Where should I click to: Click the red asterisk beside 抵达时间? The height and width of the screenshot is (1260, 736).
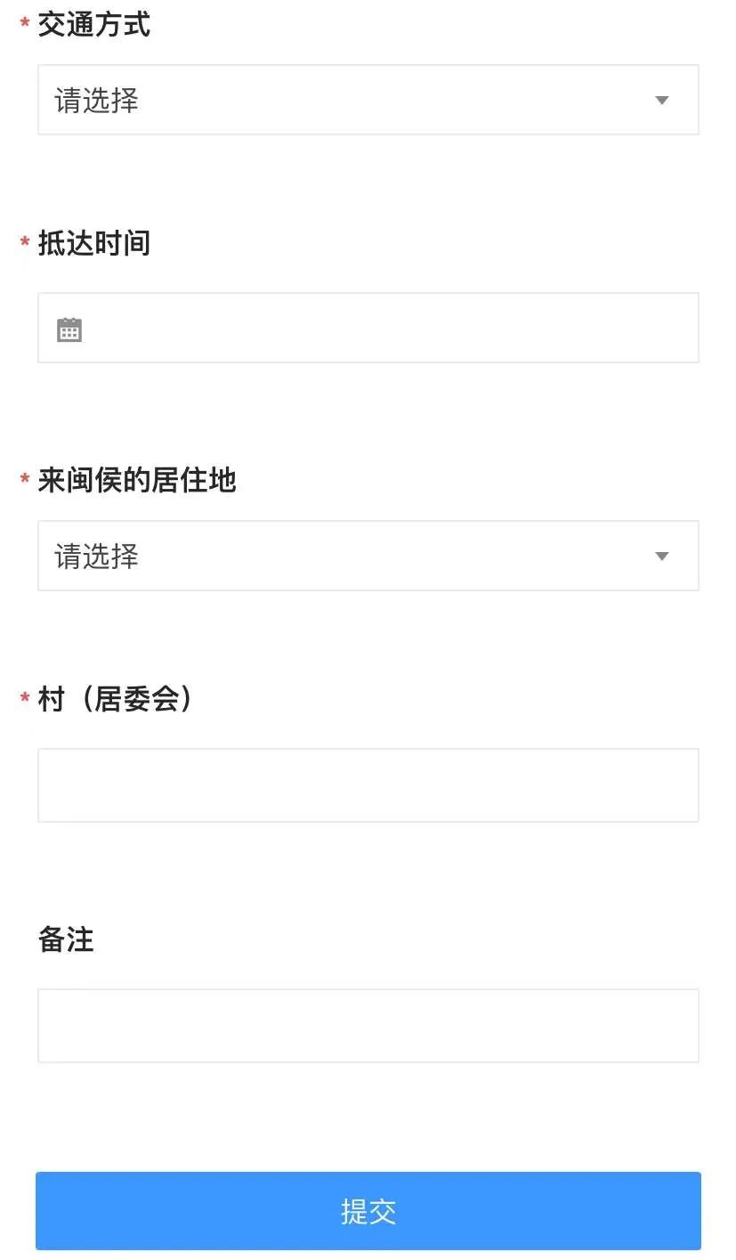click(x=25, y=242)
